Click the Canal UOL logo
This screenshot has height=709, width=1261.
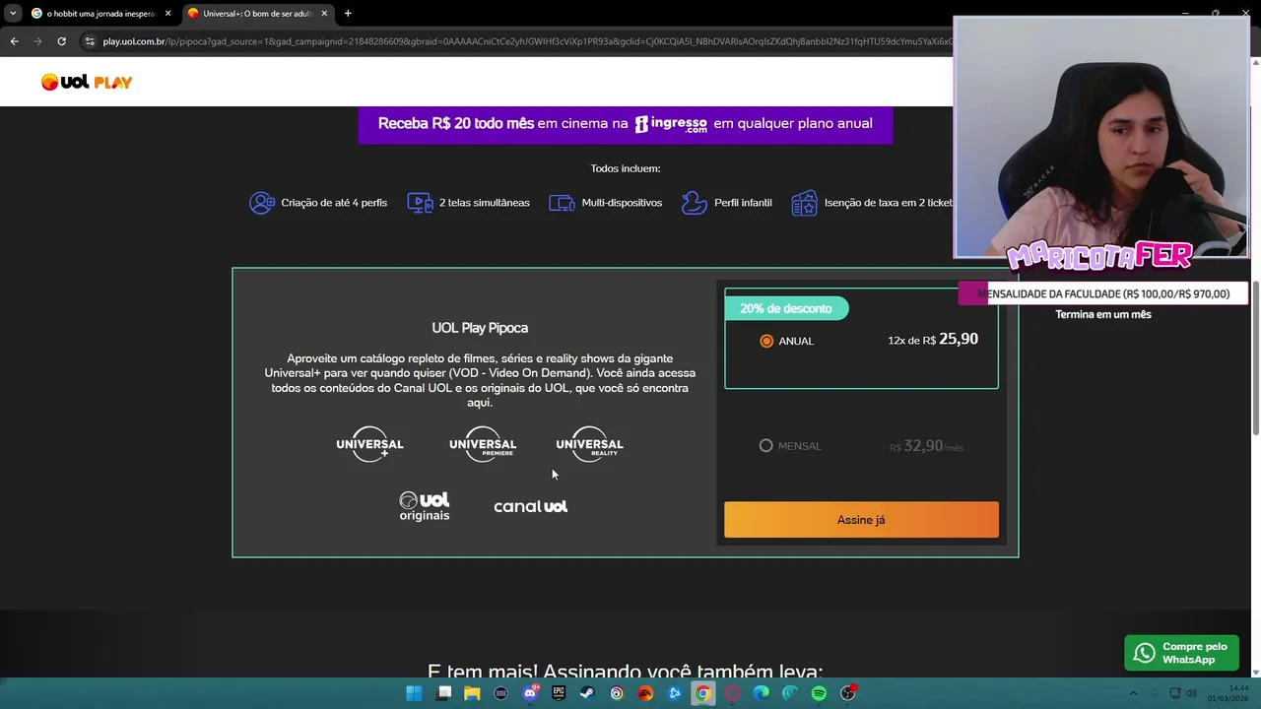click(x=530, y=506)
